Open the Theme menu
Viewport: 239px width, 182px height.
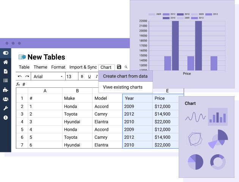[x=40, y=67]
